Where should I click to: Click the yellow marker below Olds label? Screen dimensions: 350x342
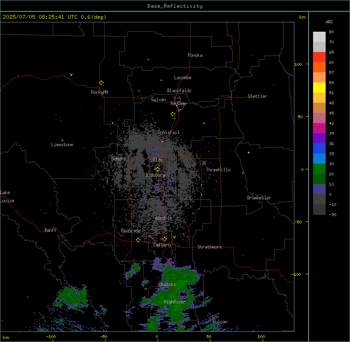(x=158, y=169)
